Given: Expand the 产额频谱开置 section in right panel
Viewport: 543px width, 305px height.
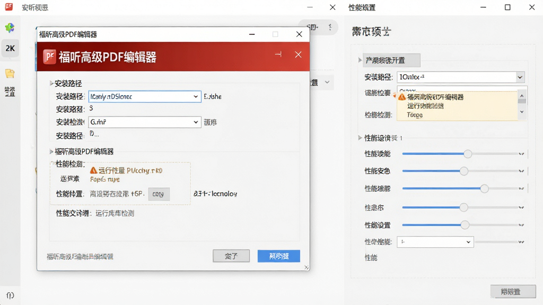Looking at the screenshot, I should 360,60.
